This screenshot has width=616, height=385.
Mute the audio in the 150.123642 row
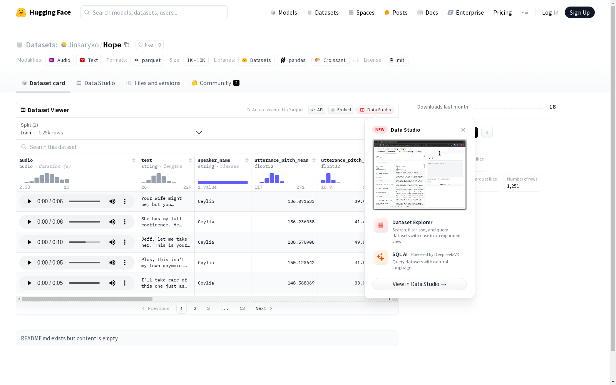click(112, 263)
